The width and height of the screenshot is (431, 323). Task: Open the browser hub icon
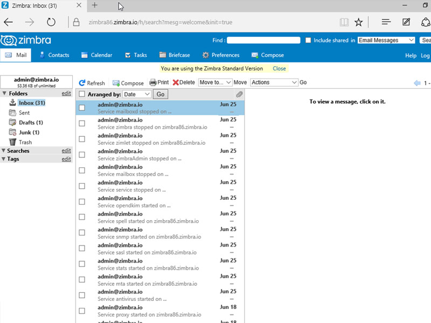click(x=386, y=22)
